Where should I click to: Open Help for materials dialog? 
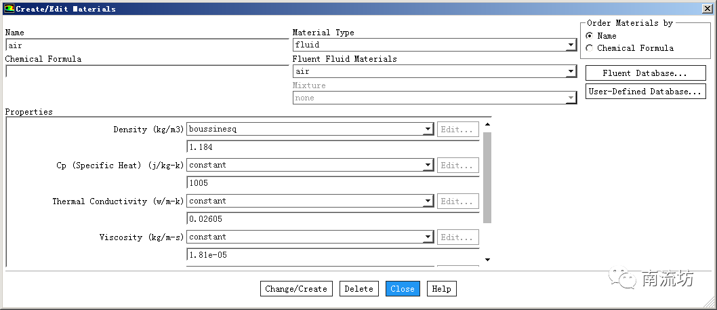441,289
